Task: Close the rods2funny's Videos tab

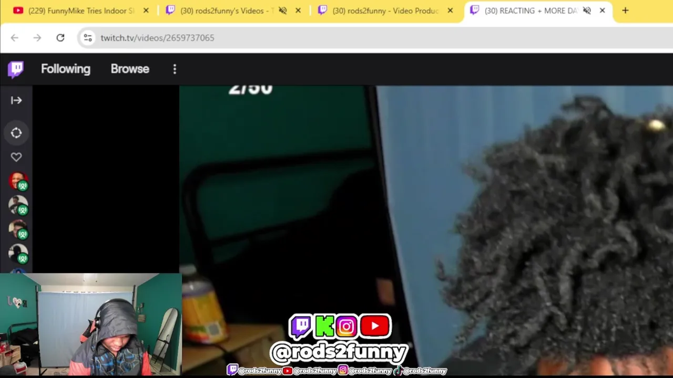Action: [x=298, y=10]
